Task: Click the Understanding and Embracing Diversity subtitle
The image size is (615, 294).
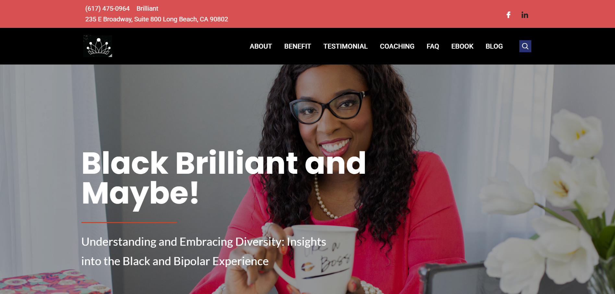Action: tap(204, 252)
